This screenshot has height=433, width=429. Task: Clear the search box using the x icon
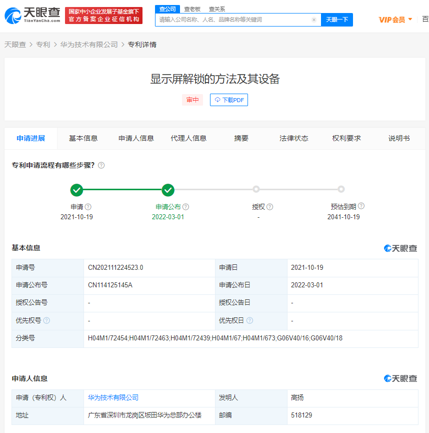(314, 20)
